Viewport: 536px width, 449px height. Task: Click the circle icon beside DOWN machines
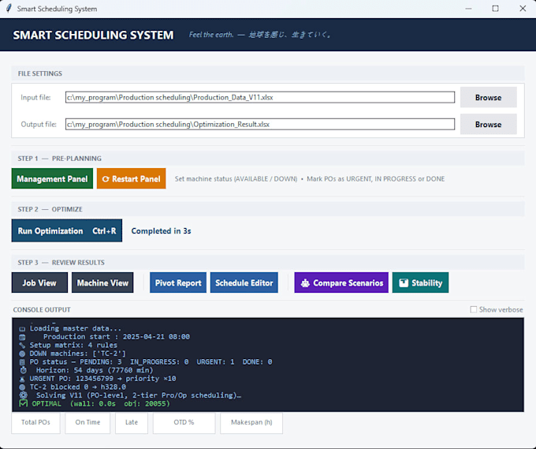(x=22, y=354)
